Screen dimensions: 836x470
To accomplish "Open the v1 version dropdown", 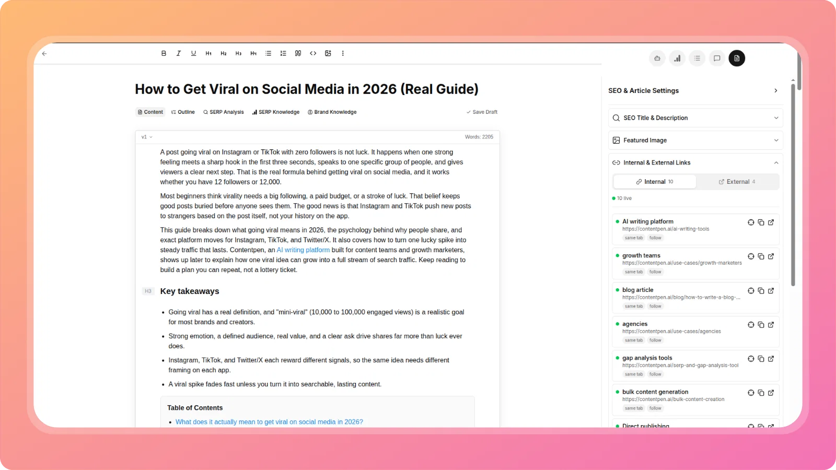I will coord(147,137).
